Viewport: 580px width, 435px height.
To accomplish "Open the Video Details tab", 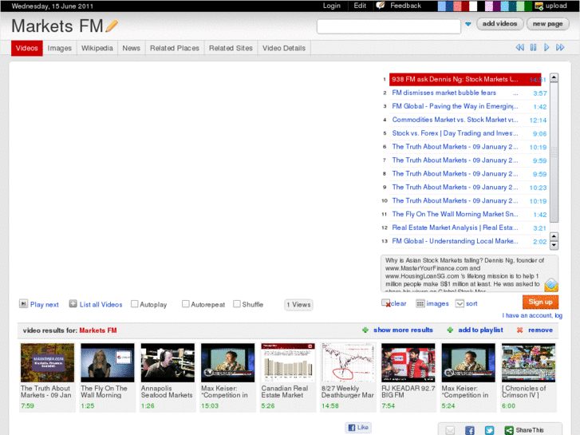I will 284,48.
